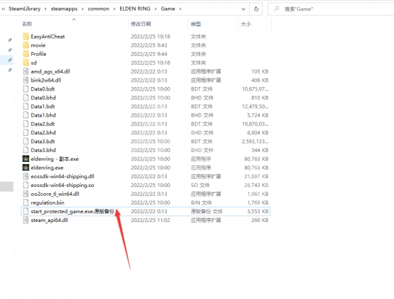Click the eldenring.exe application icon
The image size is (394, 299).
pos(26,167)
